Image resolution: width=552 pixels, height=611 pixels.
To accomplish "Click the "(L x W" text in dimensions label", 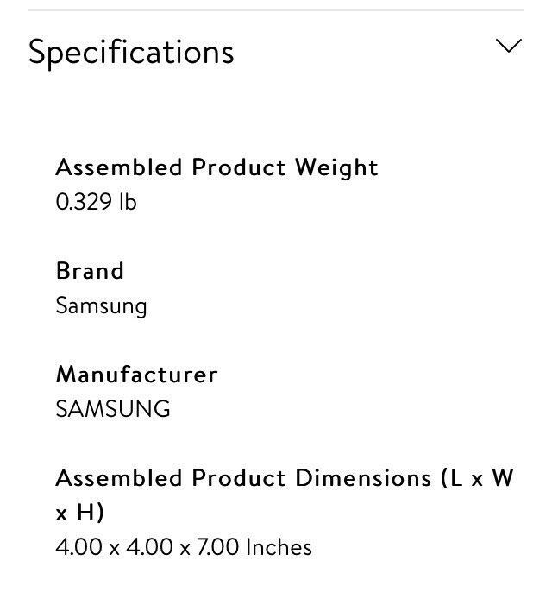I will click(477, 478).
